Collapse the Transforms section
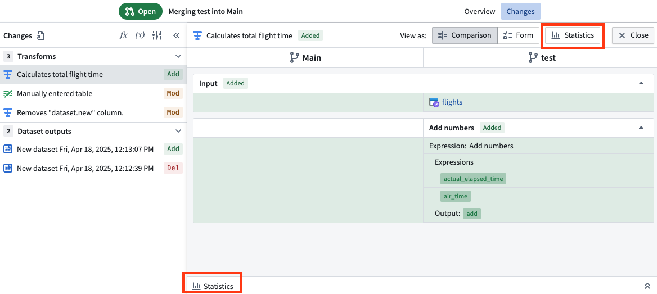The height and width of the screenshot is (294, 657). pyautogui.click(x=178, y=56)
